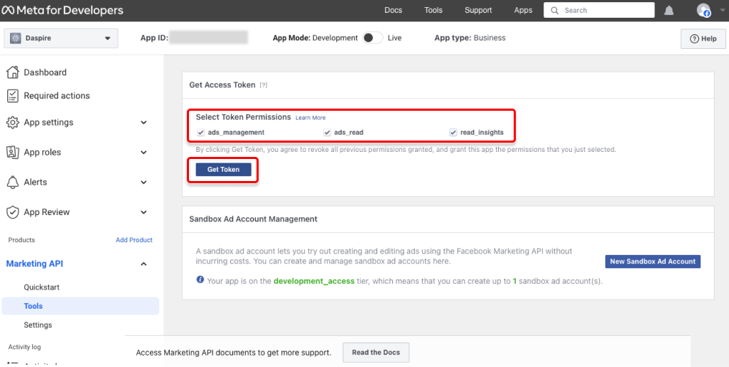729x367 pixels.
Task: Click the Select Token Permissions heading
Action: click(243, 117)
